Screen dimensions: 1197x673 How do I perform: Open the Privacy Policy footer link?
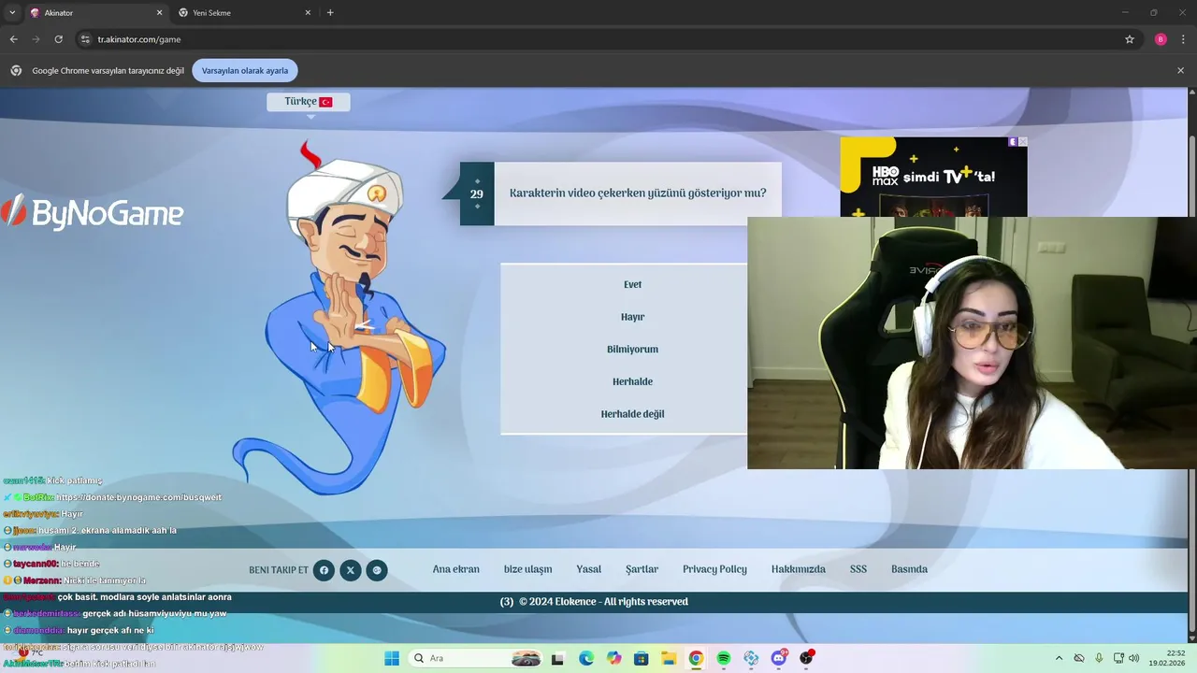coord(714,569)
